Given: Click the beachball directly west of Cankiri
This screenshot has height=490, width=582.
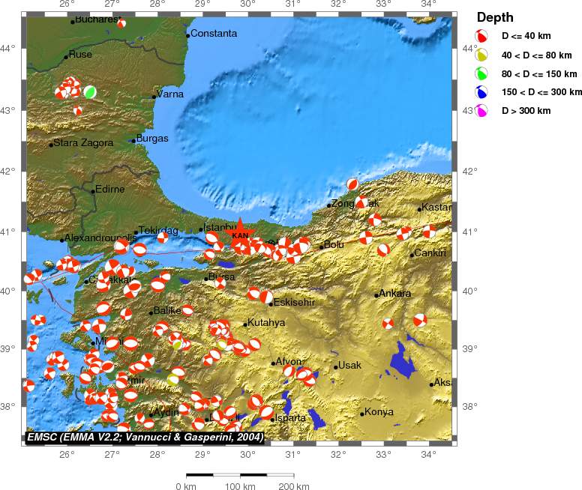Looking at the screenshot, I should [x=383, y=250].
